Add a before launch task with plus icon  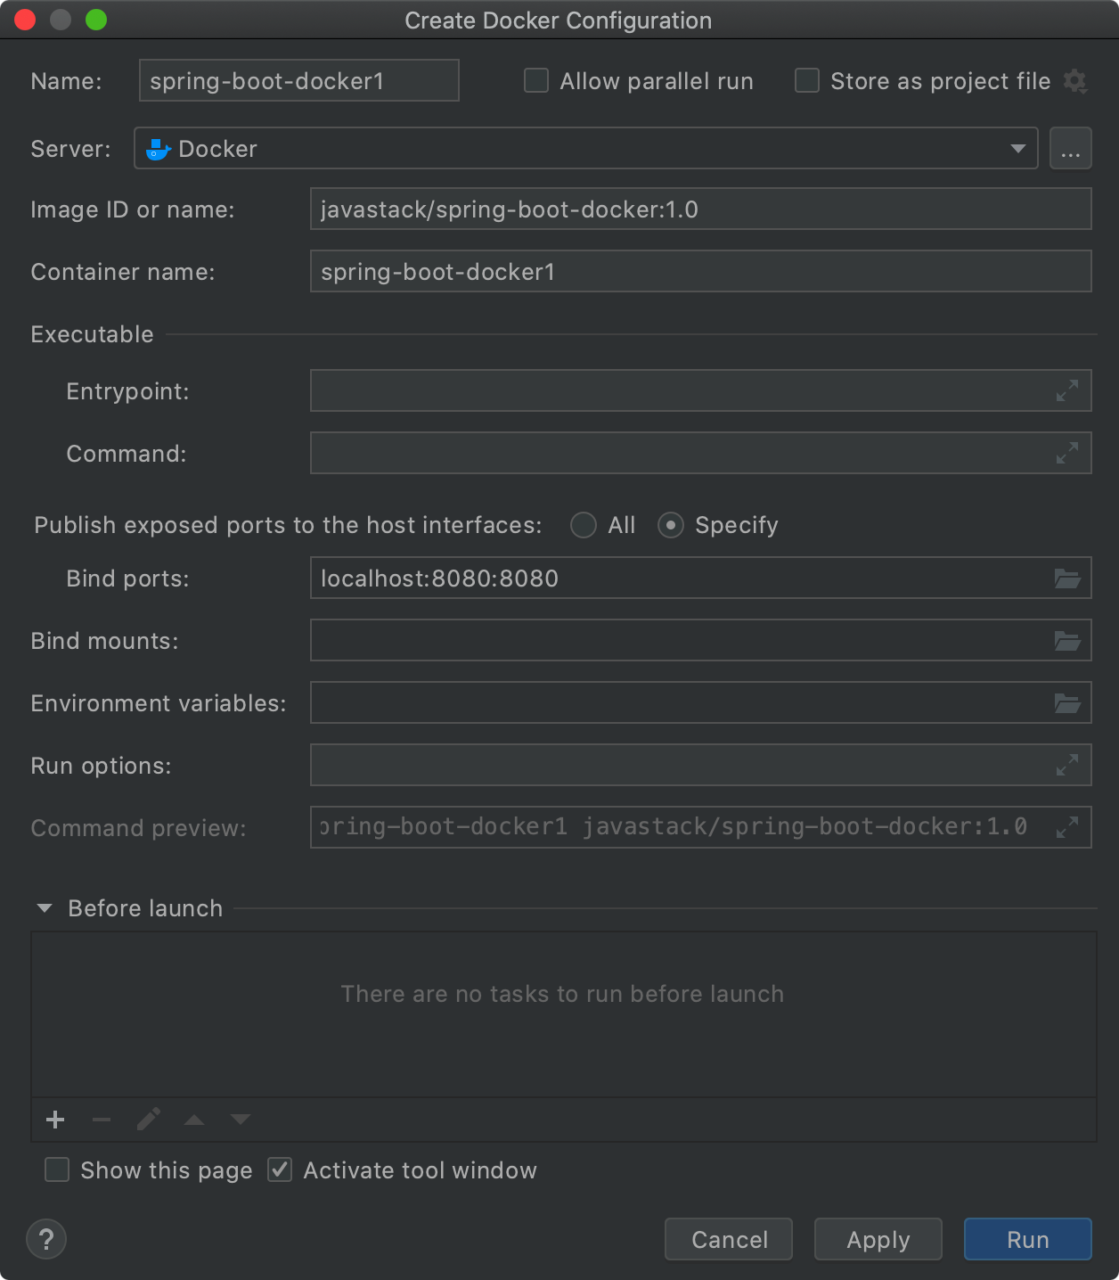[x=55, y=1120]
